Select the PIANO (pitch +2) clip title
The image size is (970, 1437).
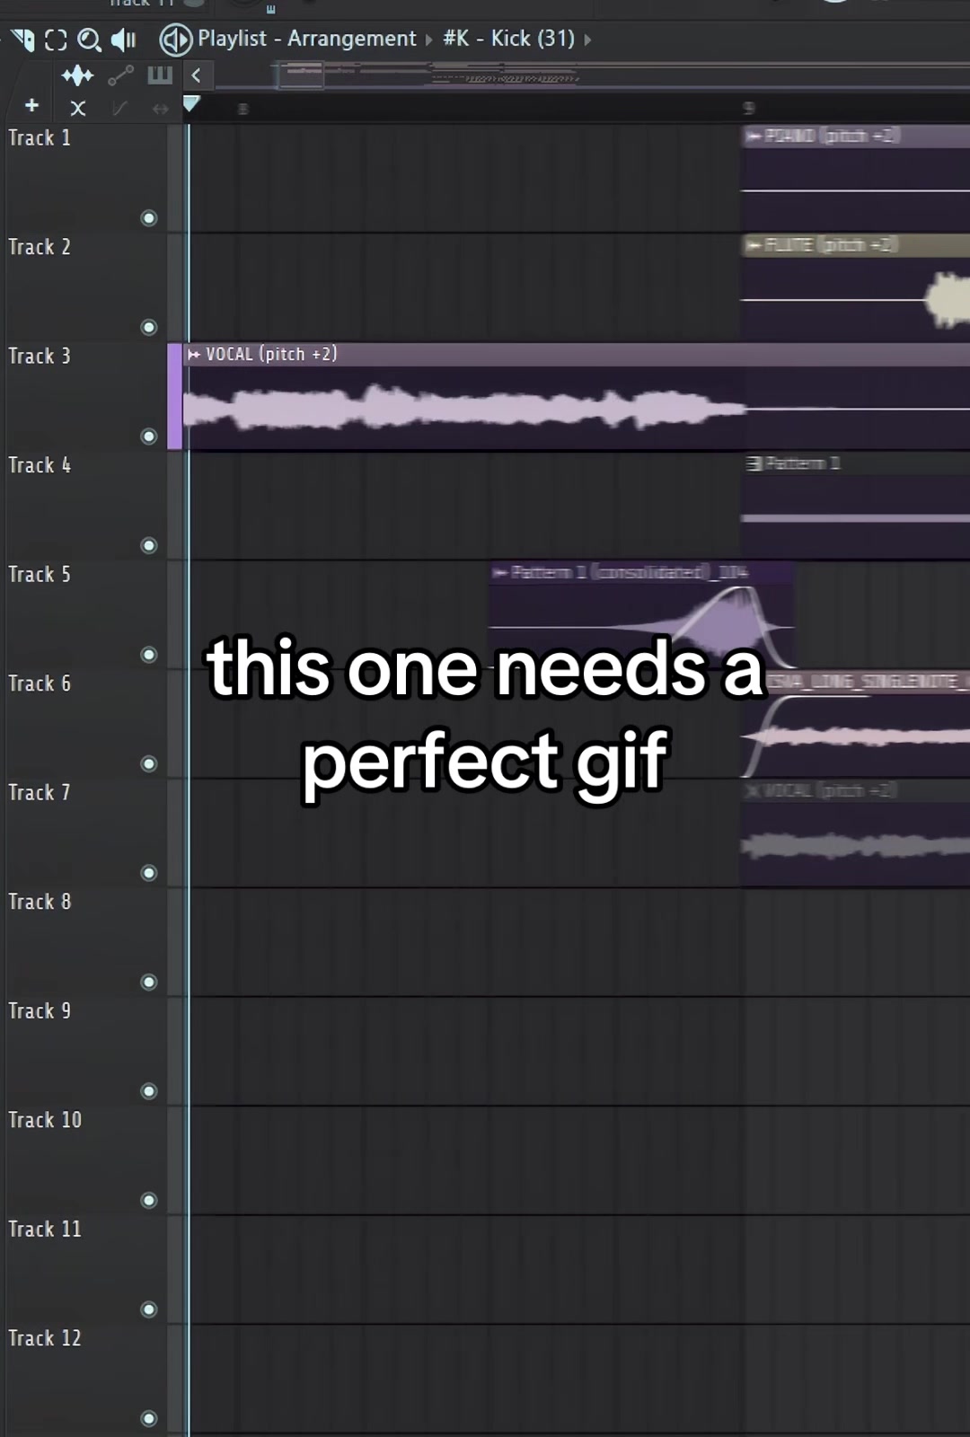click(x=832, y=137)
